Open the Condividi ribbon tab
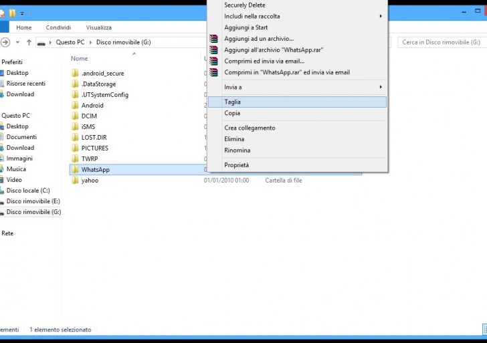 (58, 27)
